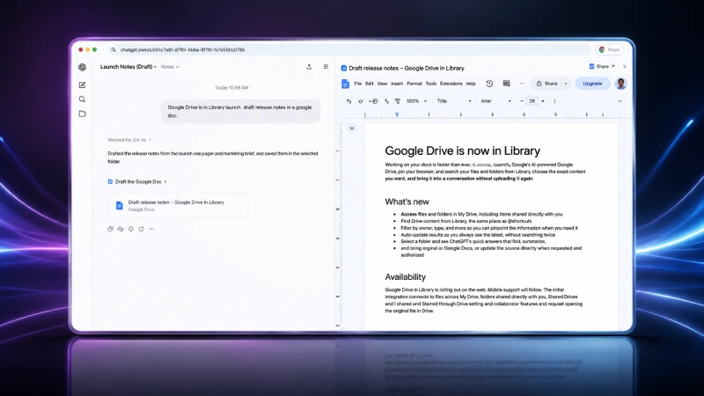The width and height of the screenshot is (704, 396).
Task: Start a new chat with compose icon
Action: (x=82, y=84)
